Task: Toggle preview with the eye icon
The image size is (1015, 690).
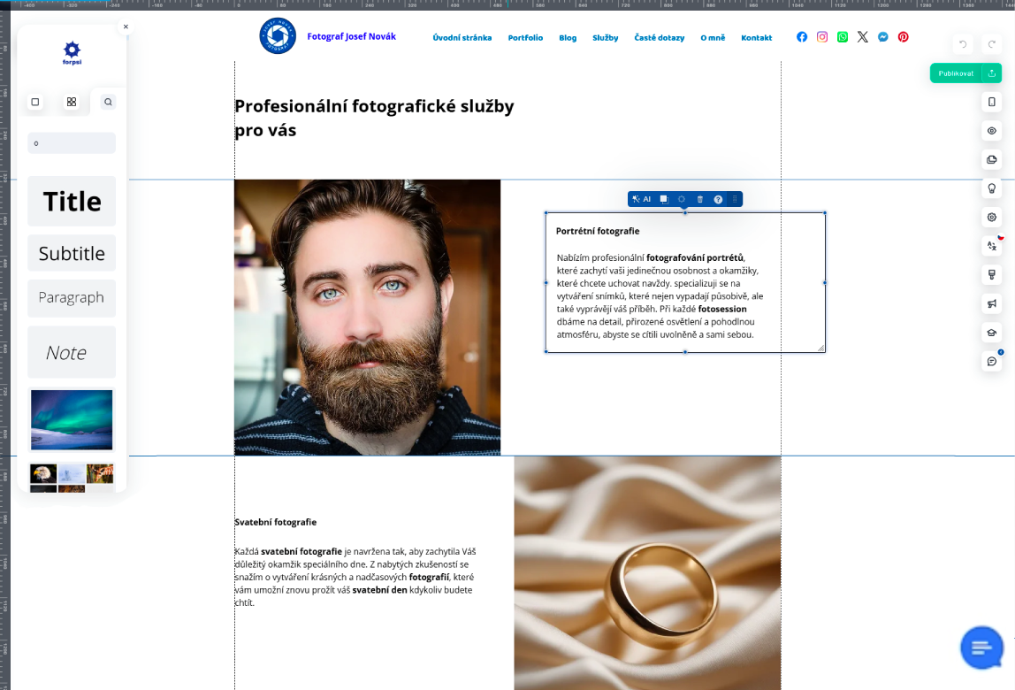Action: pos(992,131)
